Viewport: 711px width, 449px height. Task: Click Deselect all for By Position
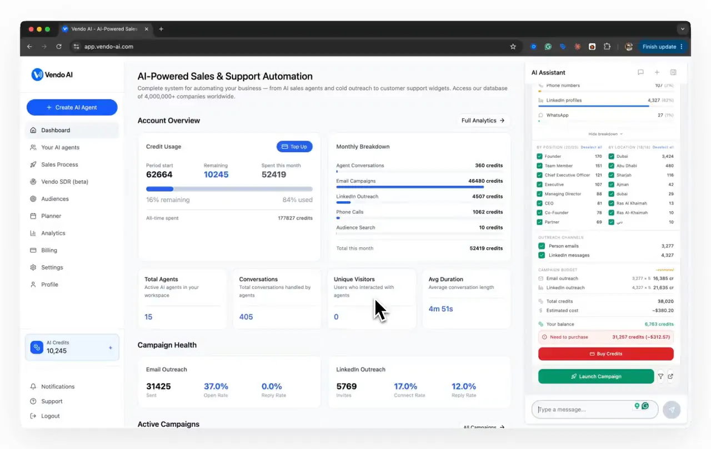[592, 147]
